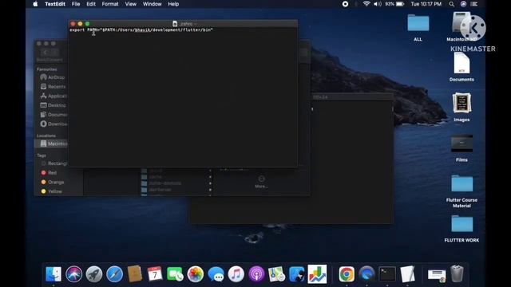
Task: Select the Yellow tag in Finder
Action: click(x=51, y=191)
